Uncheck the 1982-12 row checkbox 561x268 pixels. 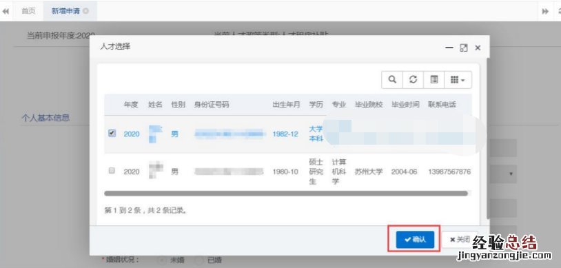(112, 133)
